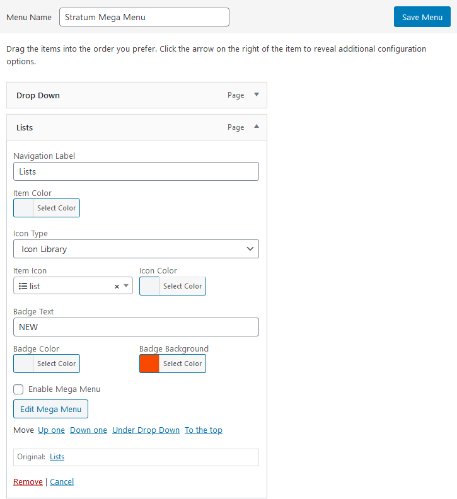Collapse the Lists item arrow
Viewport: 457px width, 499px height.
tap(257, 127)
